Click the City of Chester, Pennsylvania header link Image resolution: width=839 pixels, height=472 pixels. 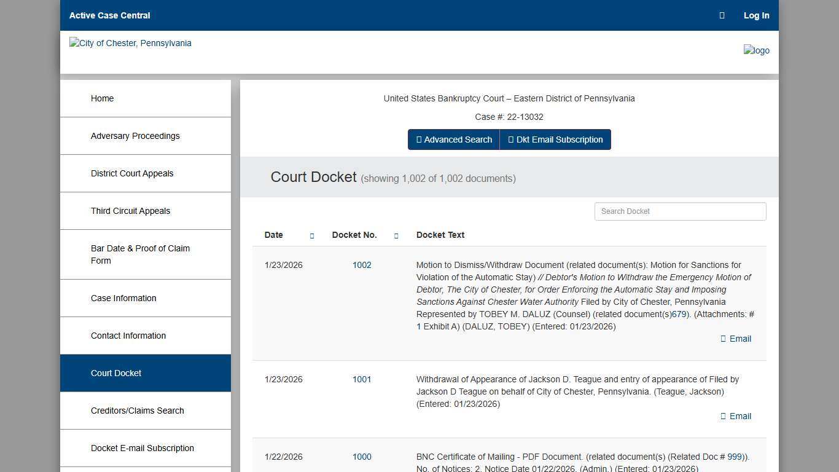pyautogui.click(x=130, y=43)
